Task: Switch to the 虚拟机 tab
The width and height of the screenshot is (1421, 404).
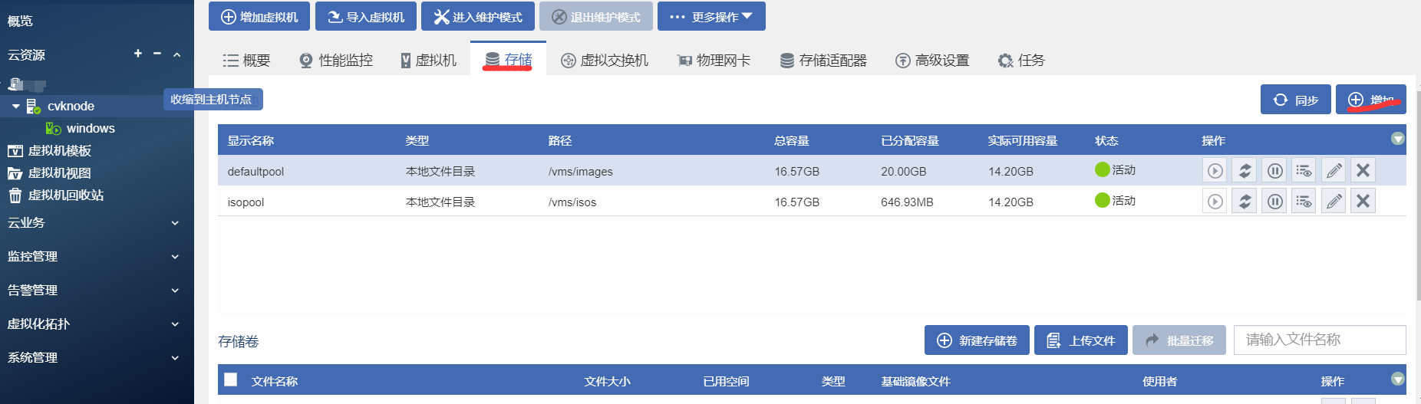Action: click(x=428, y=60)
